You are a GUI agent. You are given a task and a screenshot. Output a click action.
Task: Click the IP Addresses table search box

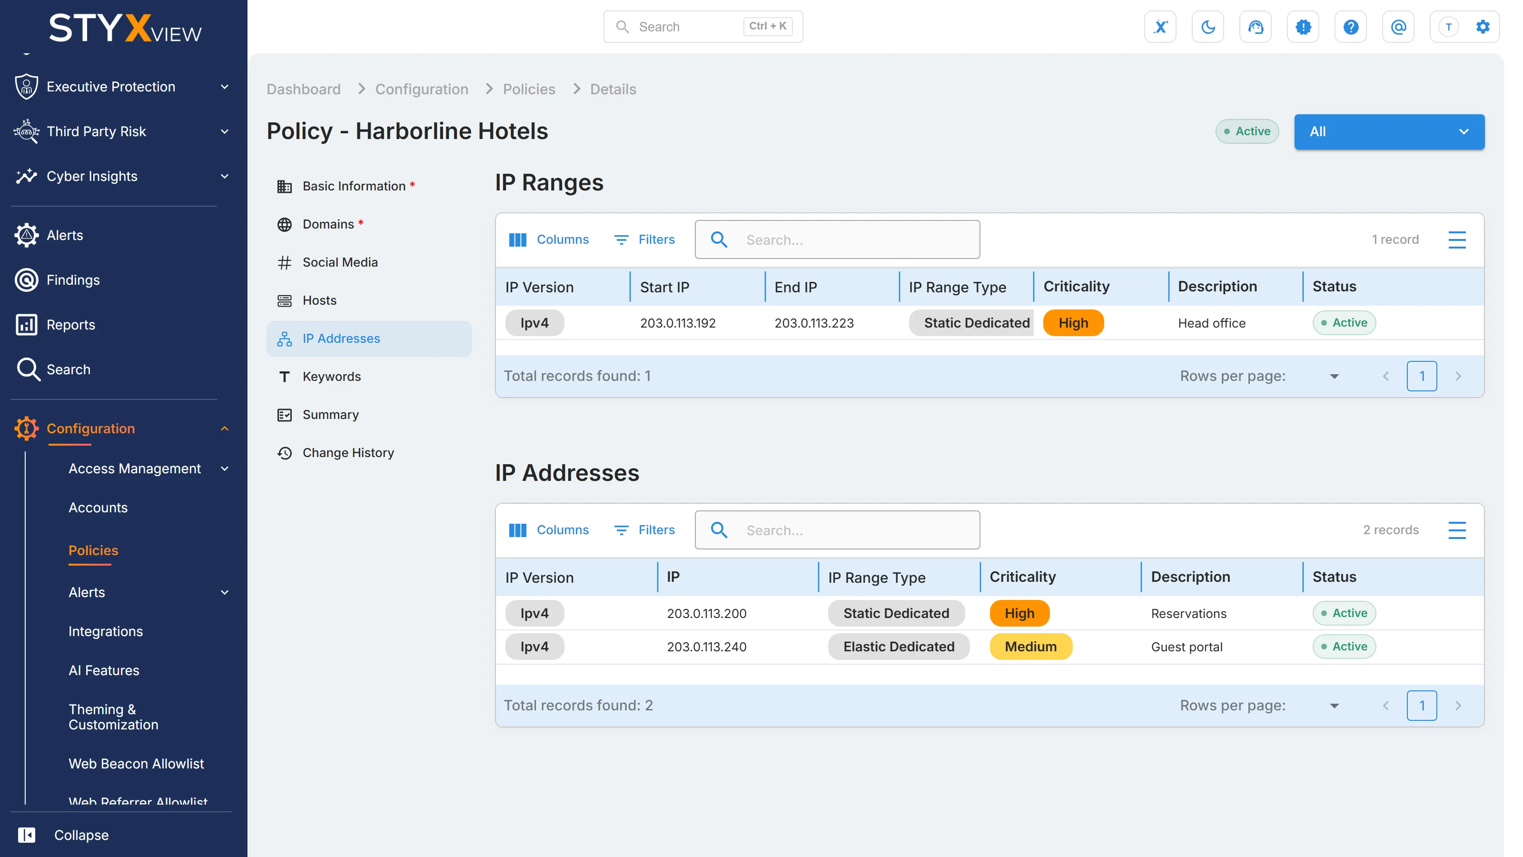pyautogui.click(x=837, y=530)
